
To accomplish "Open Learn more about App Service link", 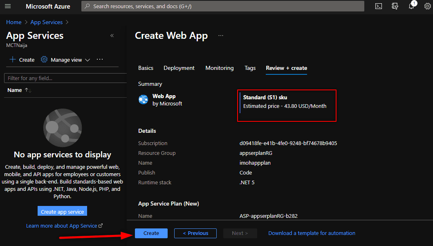I will pos(62,226).
